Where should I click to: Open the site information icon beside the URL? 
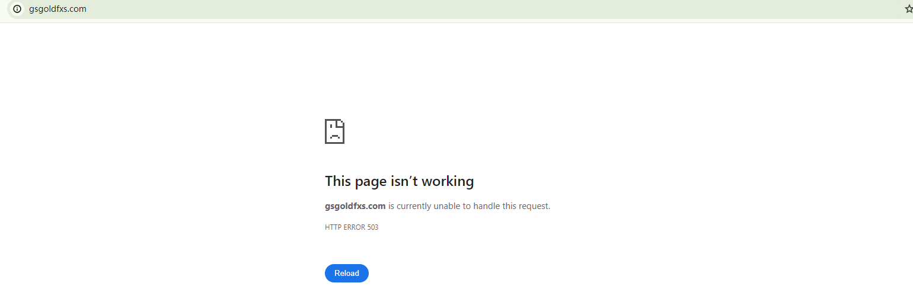pos(17,9)
